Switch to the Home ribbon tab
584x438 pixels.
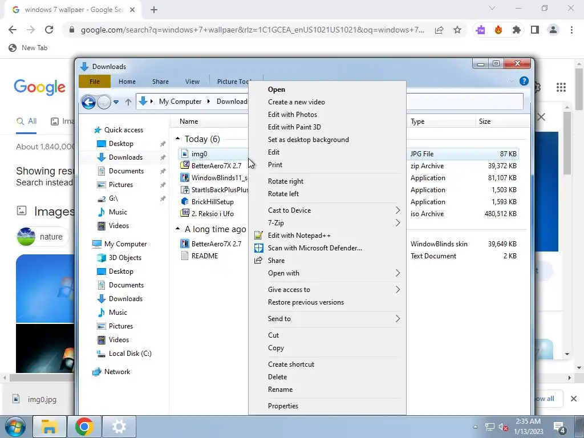coord(127,82)
